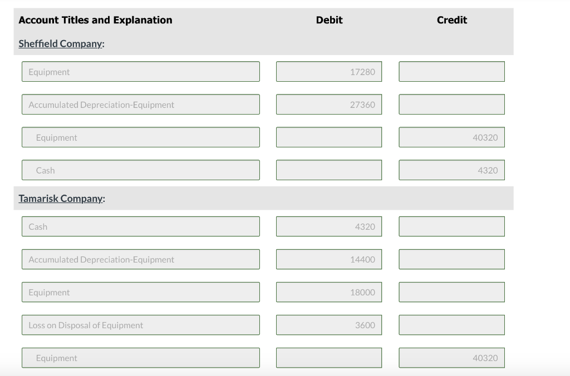Screen dimensions: 570x376
Task: Click the debit field showing 27360
Action: pos(329,104)
